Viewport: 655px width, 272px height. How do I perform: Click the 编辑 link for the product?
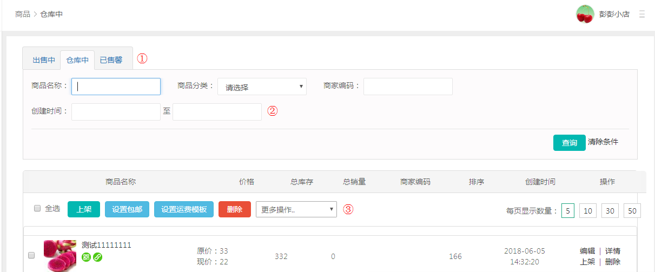587,251
